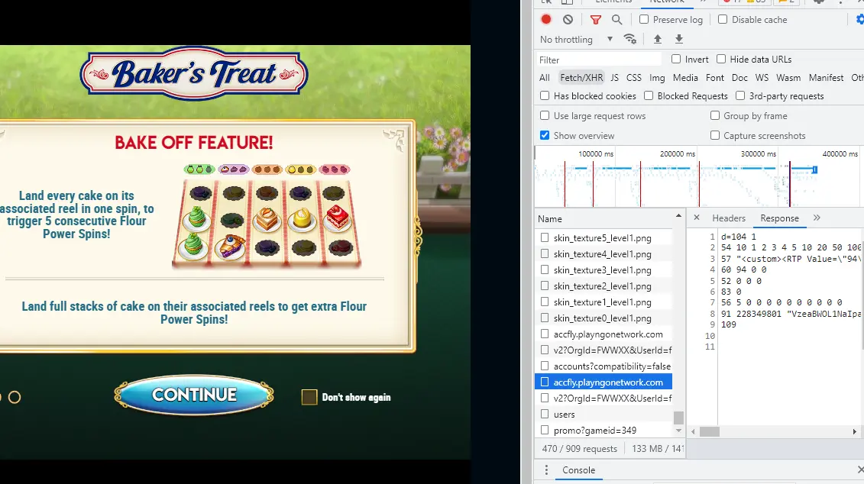Enable Hide data URLs
The image size is (864, 484).
[x=720, y=59]
